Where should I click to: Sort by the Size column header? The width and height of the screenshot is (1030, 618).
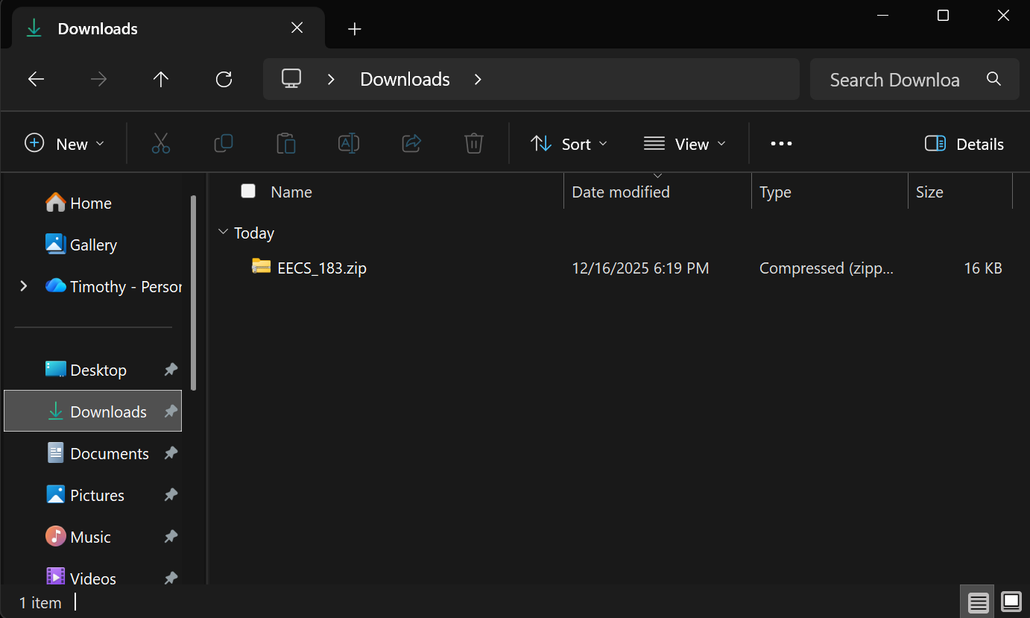[x=929, y=192]
